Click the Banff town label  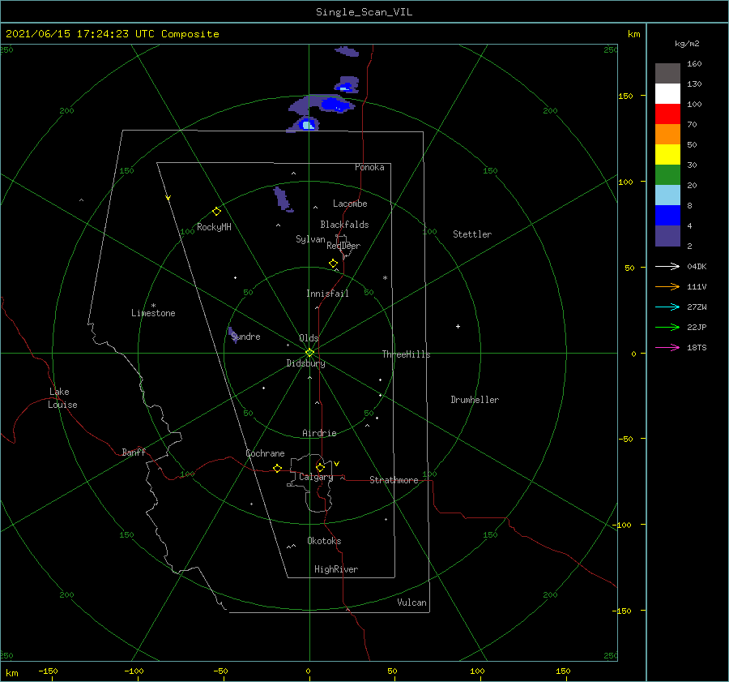134,452
